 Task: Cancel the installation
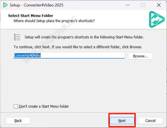(x=150, y=121)
